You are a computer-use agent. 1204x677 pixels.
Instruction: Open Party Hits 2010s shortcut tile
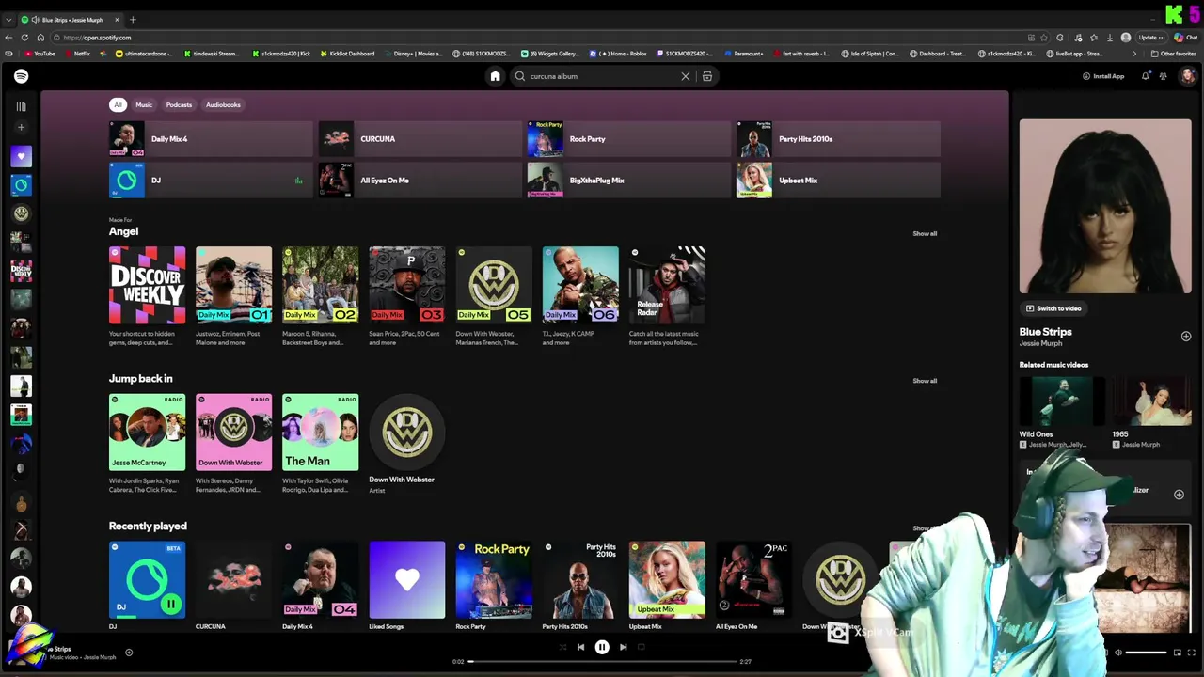837,139
